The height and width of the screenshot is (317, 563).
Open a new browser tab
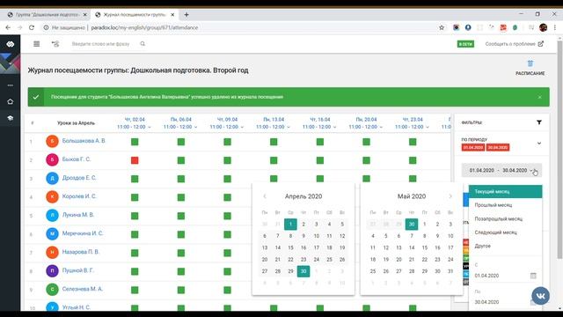[x=186, y=15]
